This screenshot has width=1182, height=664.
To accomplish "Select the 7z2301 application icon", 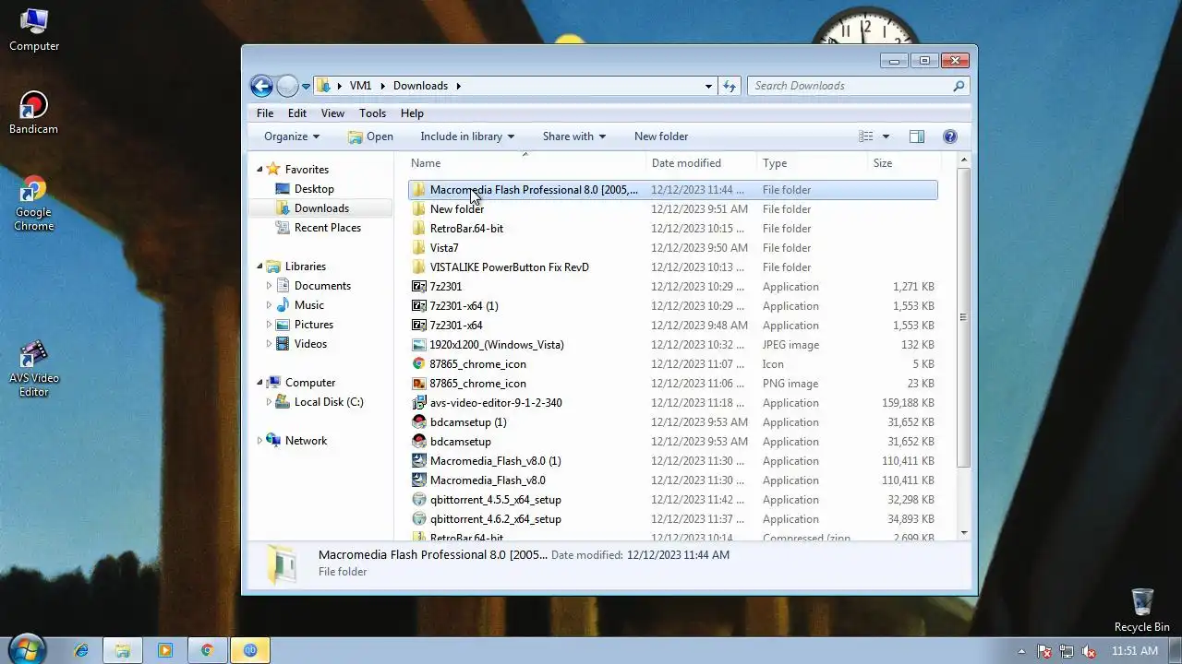I will coord(419,287).
